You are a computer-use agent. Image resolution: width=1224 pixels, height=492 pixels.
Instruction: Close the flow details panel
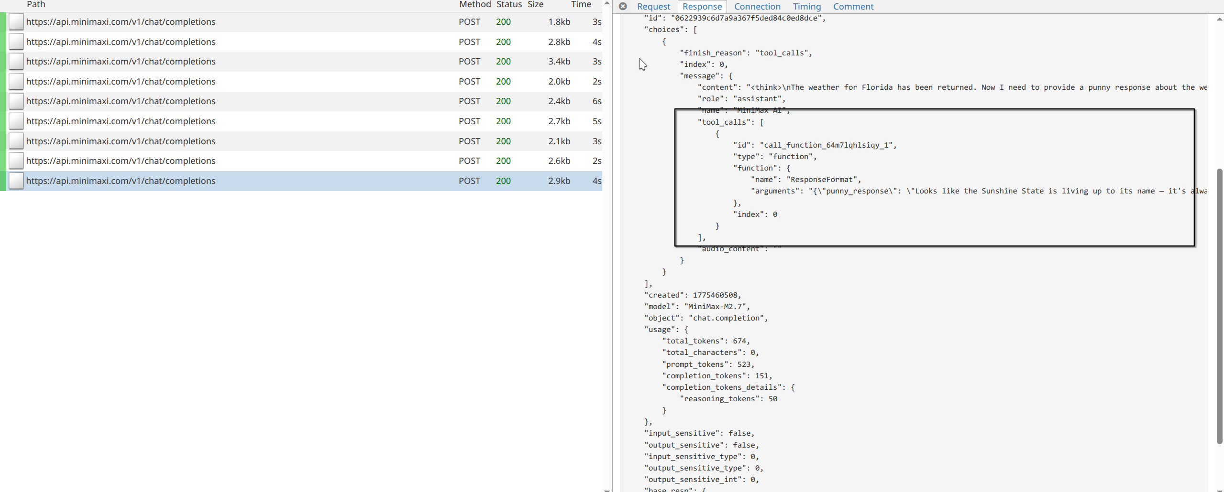(622, 6)
